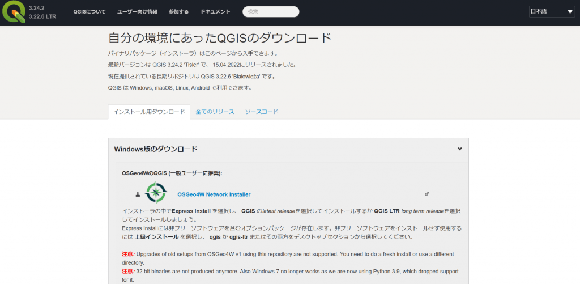Click the Express Install instruction paragraph
This screenshot has height=284, width=580.
pos(291,224)
